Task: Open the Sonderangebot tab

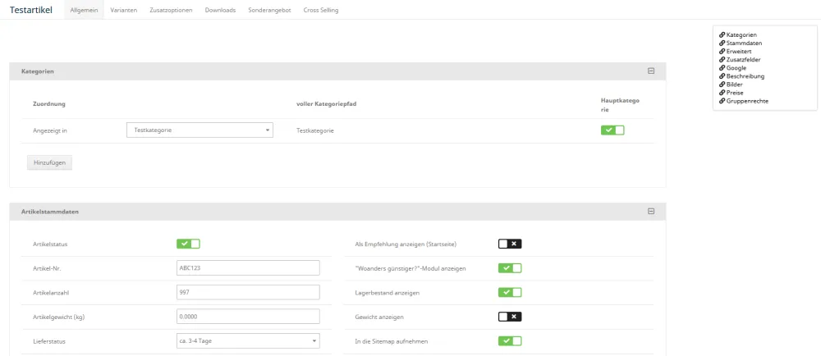Action: coord(269,10)
